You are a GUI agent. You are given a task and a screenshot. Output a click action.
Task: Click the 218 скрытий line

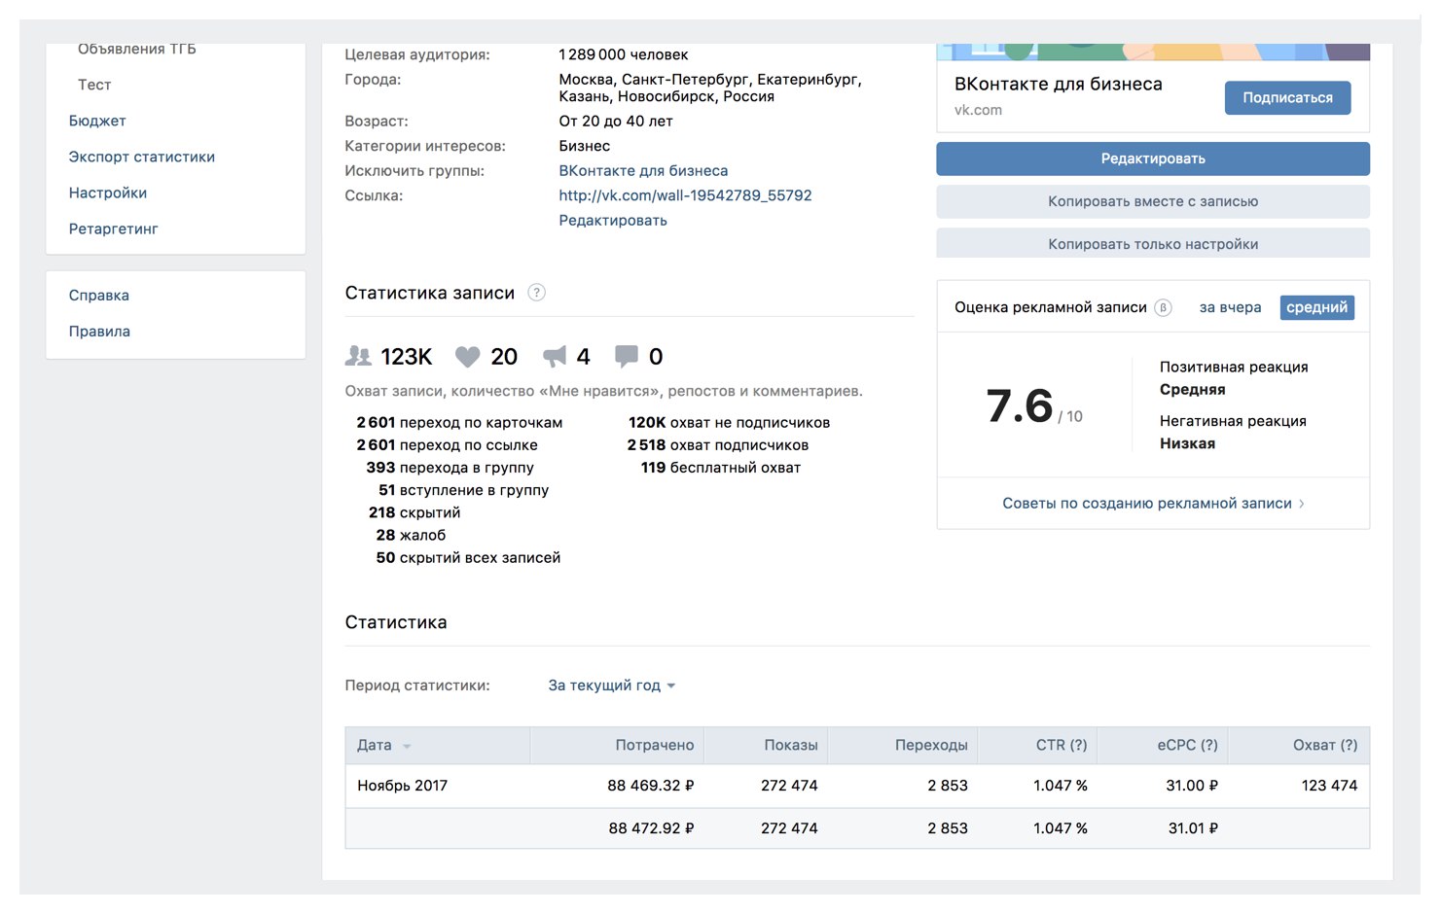tap(414, 512)
